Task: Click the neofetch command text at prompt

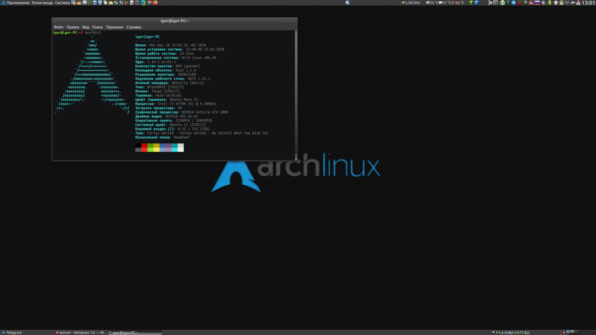Action: point(93,33)
